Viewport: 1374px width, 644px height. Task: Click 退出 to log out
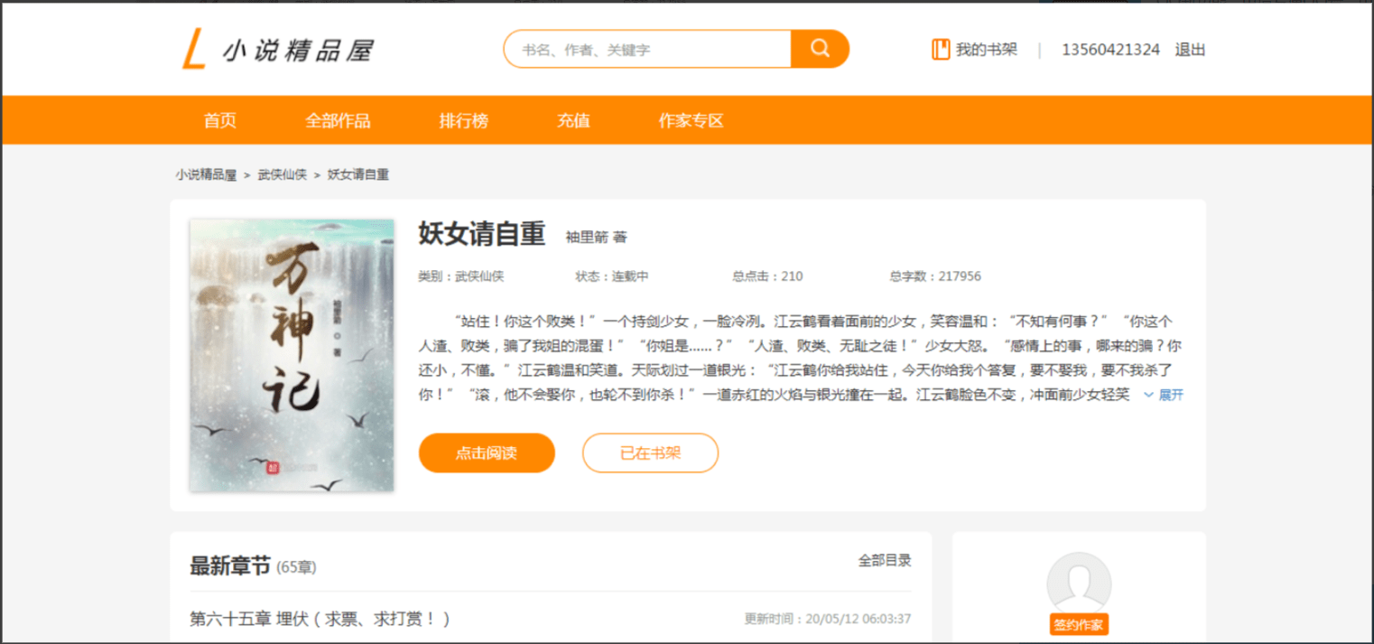coord(1190,50)
